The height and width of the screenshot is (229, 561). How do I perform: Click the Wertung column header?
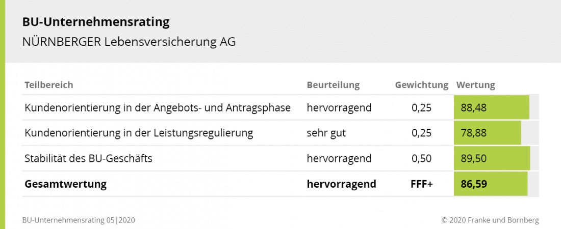[x=475, y=85]
